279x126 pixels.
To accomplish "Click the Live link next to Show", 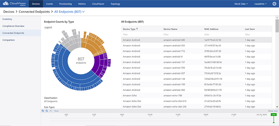I will (x=276, y=111).
